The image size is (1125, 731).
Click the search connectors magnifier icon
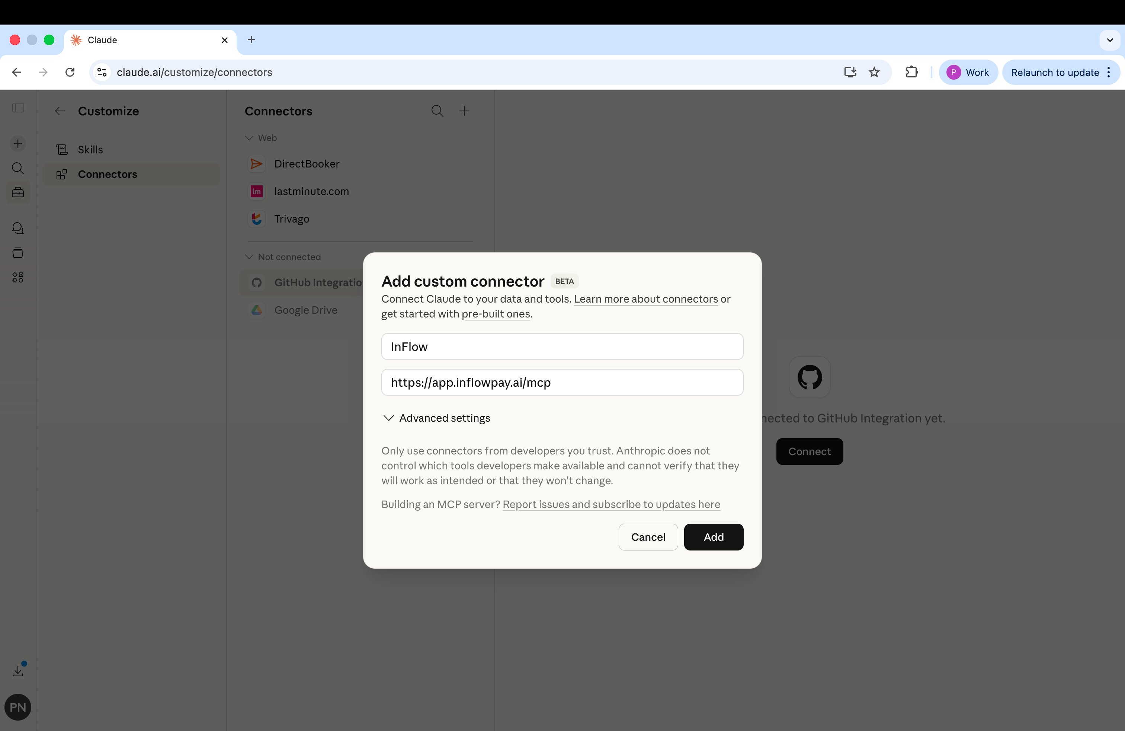437,111
